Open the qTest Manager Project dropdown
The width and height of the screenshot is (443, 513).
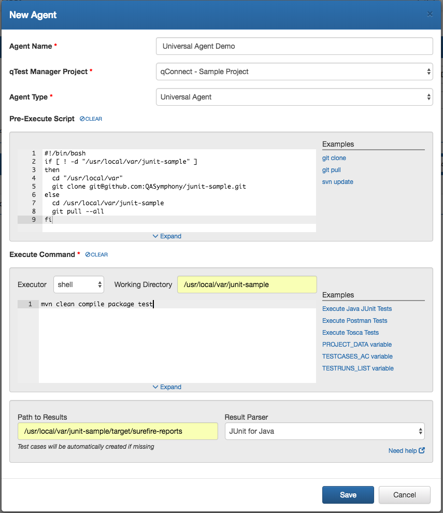point(294,72)
